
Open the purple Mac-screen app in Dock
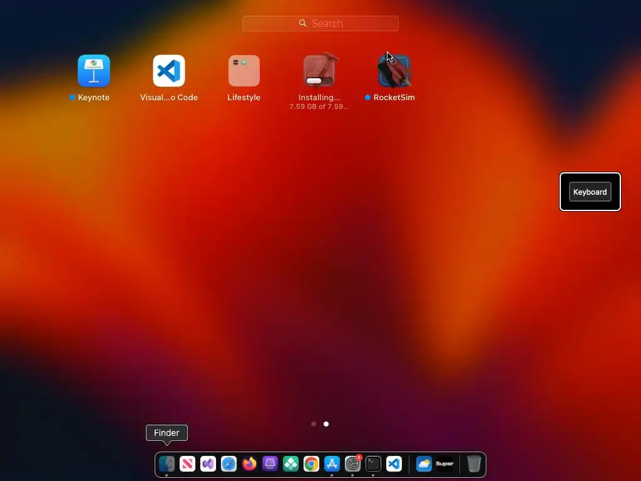270,464
